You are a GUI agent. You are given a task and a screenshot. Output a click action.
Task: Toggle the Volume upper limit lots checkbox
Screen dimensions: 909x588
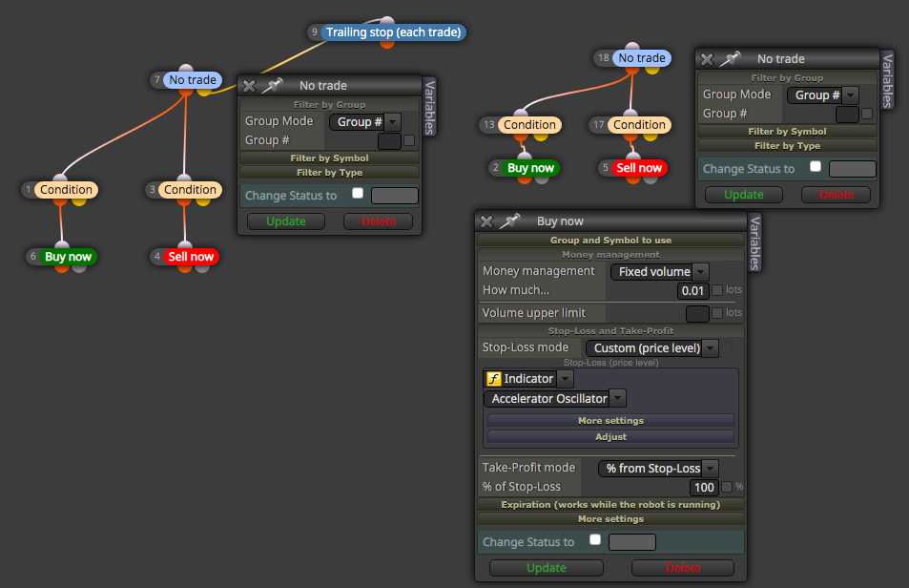(x=717, y=313)
